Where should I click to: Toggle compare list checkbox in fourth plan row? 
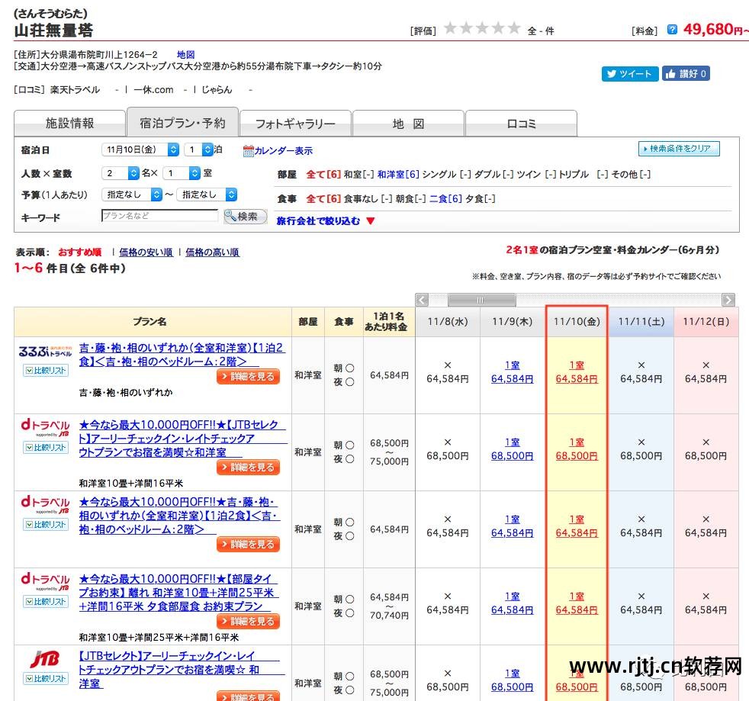click(x=46, y=602)
